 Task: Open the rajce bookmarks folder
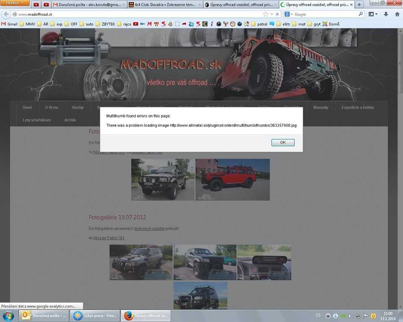[124, 24]
